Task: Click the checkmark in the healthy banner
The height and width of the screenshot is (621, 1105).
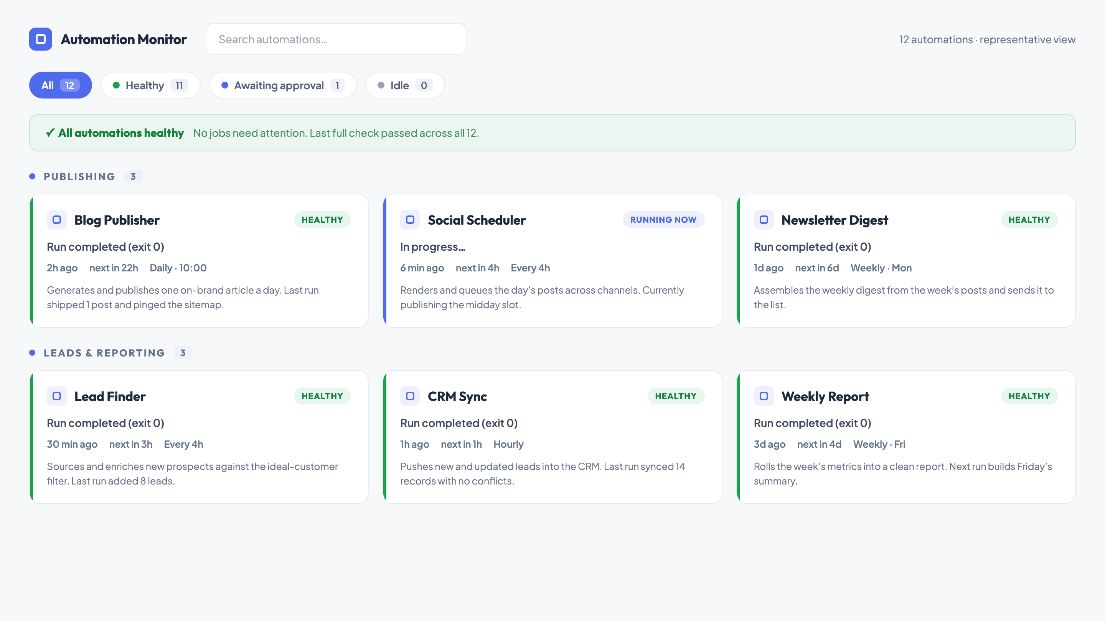Action: pos(50,133)
